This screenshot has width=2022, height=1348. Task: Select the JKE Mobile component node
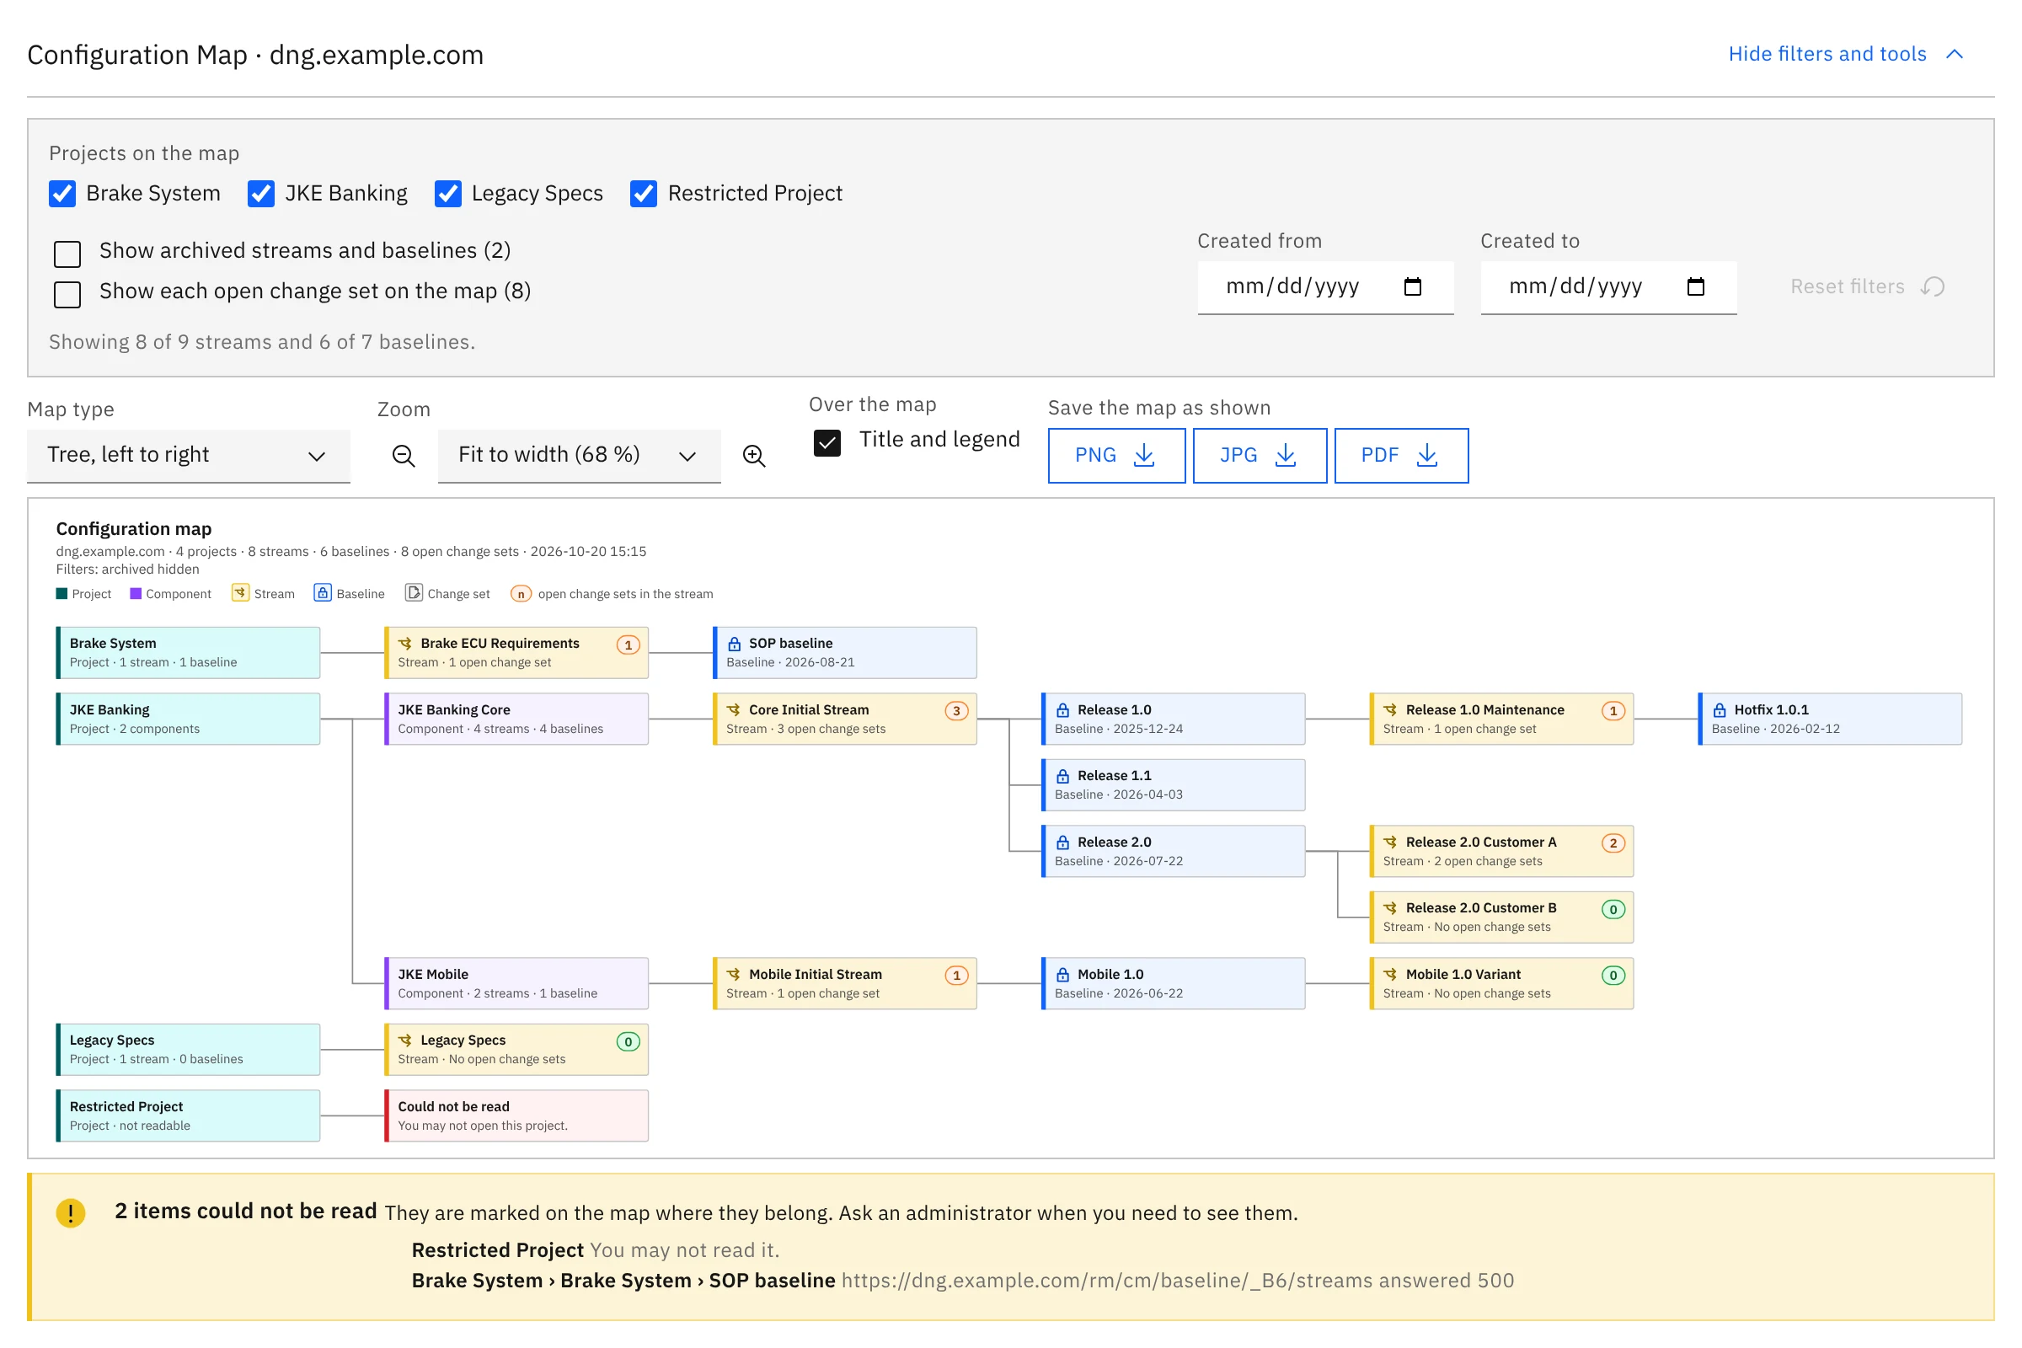(x=516, y=983)
